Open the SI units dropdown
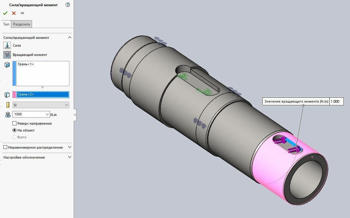Screen dimensions: 350x218 [41, 105]
